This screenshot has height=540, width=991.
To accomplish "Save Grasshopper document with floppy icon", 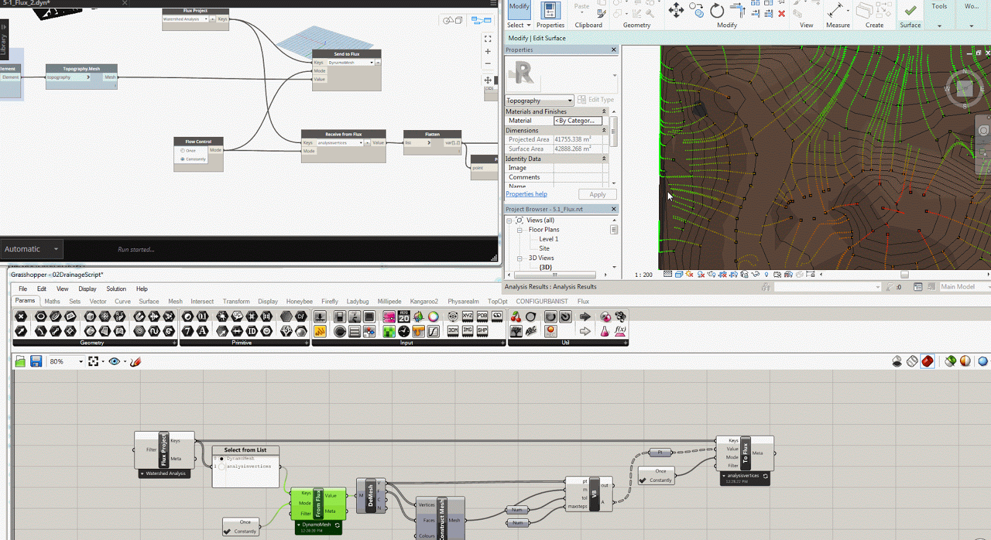I will pos(36,362).
